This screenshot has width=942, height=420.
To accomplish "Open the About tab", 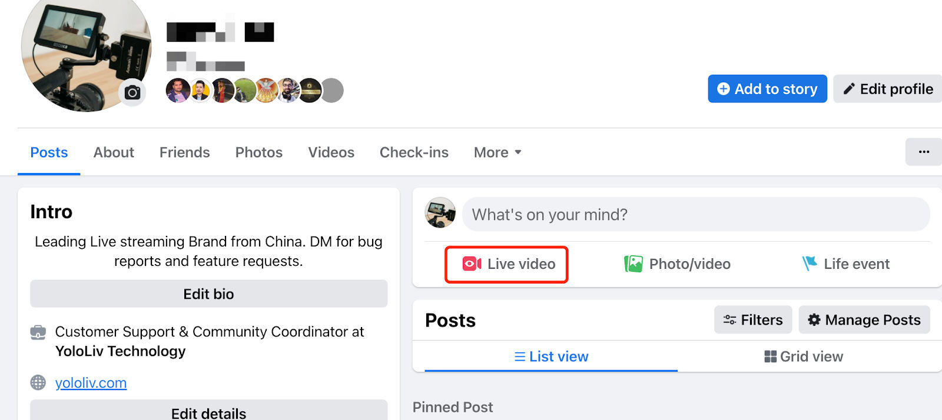I will click(x=114, y=152).
